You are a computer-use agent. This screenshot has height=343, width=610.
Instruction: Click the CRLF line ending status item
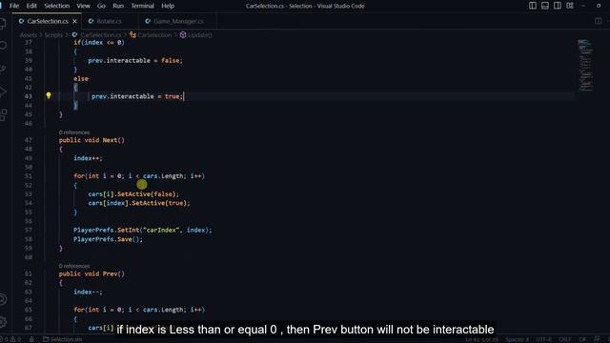click(564, 339)
